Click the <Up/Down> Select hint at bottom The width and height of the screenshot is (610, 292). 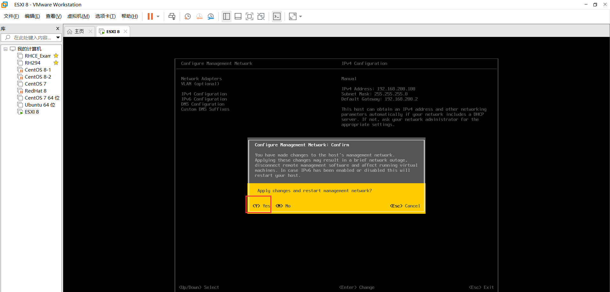[x=199, y=287]
